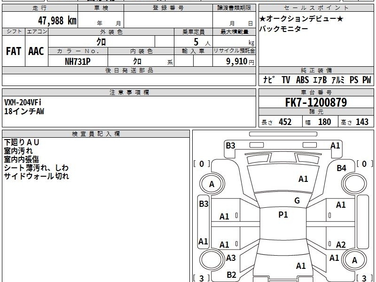The image size is (376, 282).
Task: Click the A3 damage mark on diagram
Action: [x=231, y=258]
